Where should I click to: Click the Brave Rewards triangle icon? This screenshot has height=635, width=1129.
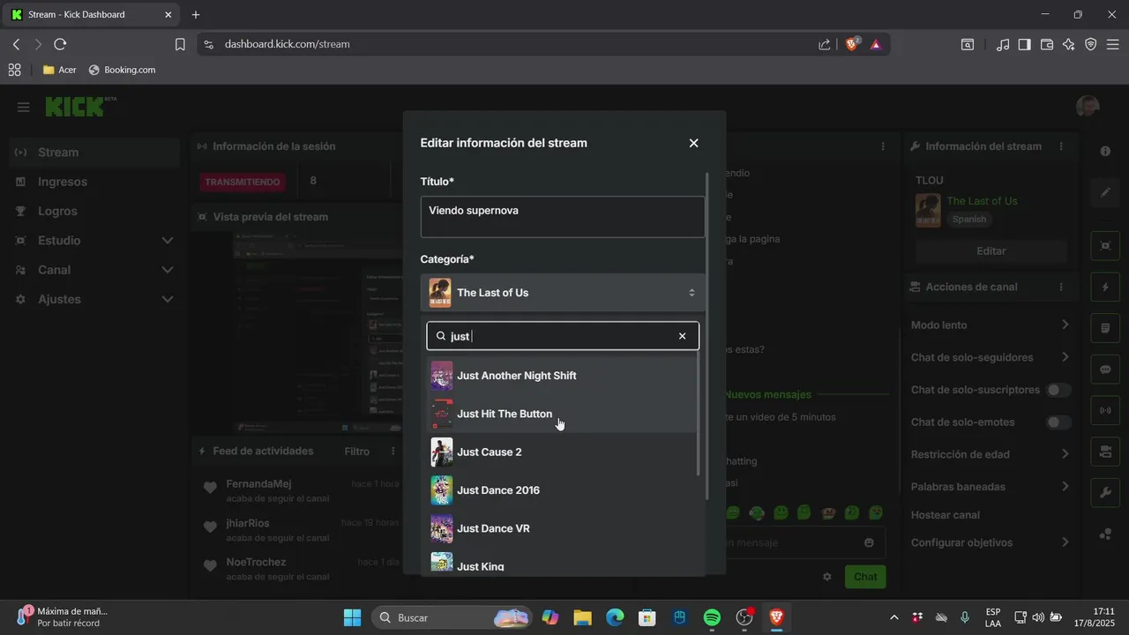coord(876,44)
